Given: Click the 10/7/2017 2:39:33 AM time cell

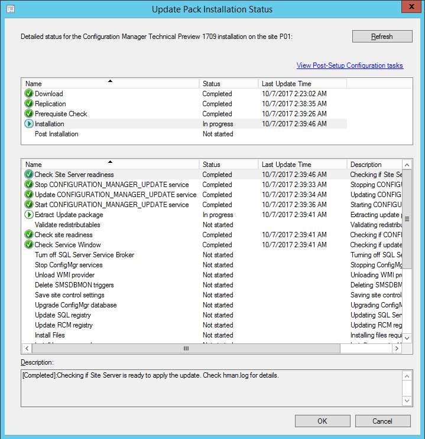Looking at the screenshot, I should pos(294,185).
